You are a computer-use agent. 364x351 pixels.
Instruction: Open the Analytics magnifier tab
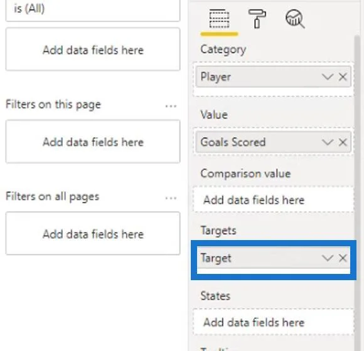[295, 19]
